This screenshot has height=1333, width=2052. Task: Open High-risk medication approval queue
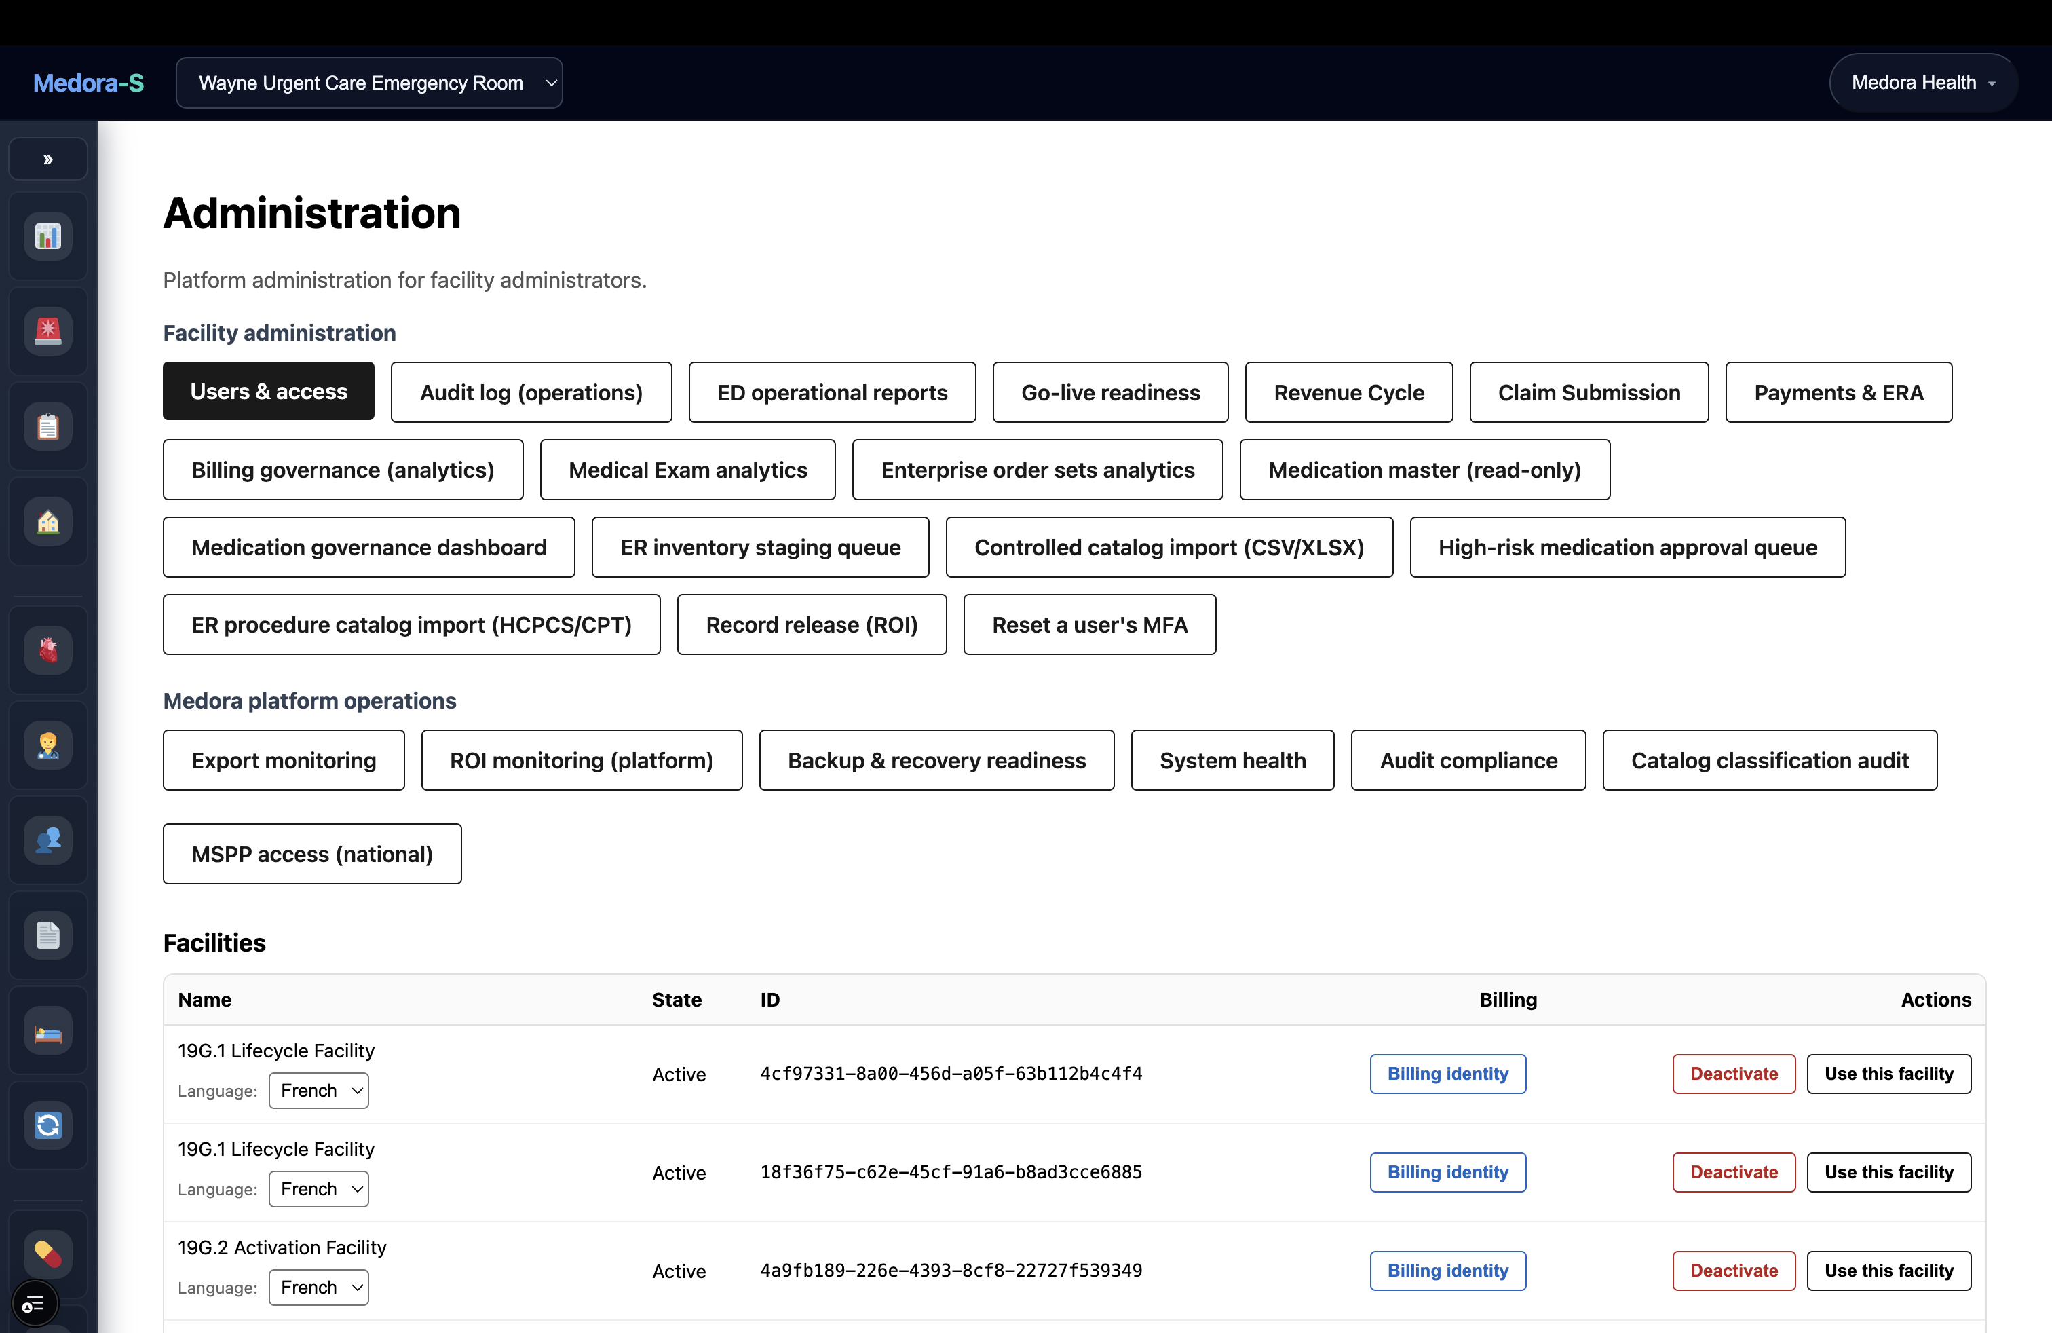click(1628, 548)
